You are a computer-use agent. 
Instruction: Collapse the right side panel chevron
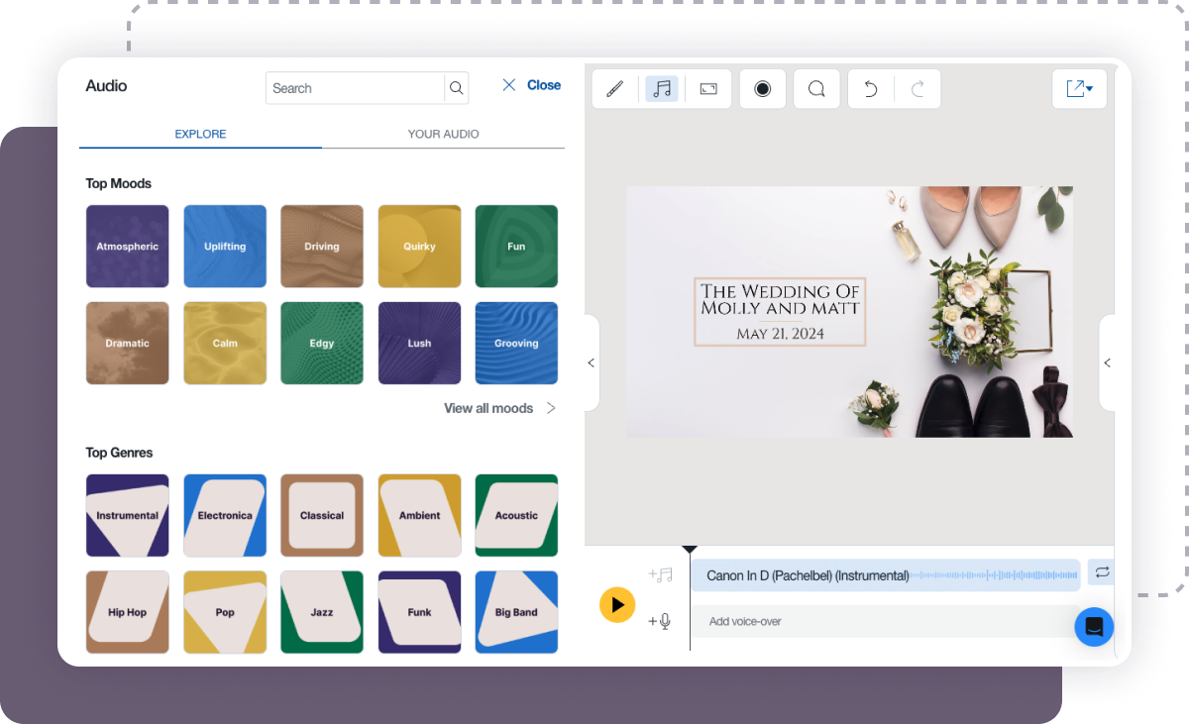(1108, 363)
